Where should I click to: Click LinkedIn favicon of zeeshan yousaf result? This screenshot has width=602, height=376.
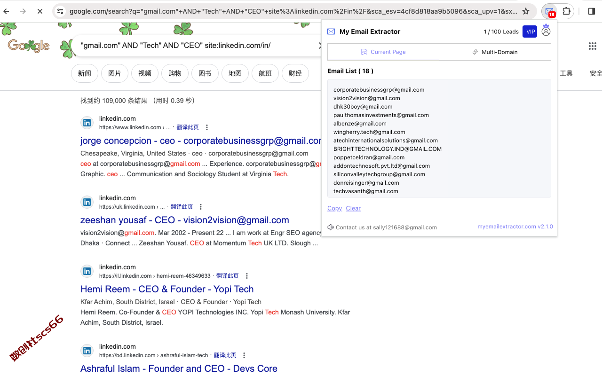click(x=87, y=202)
